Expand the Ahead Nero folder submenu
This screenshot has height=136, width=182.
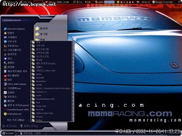(52, 81)
